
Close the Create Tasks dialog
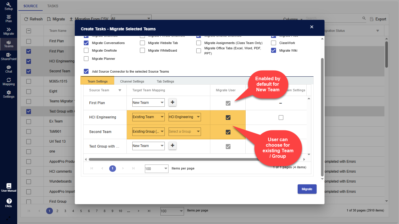tap(312, 27)
